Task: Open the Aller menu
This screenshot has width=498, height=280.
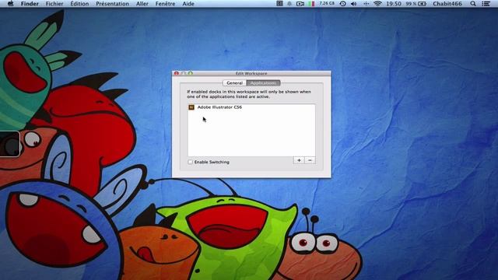Action: click(142, 4)
